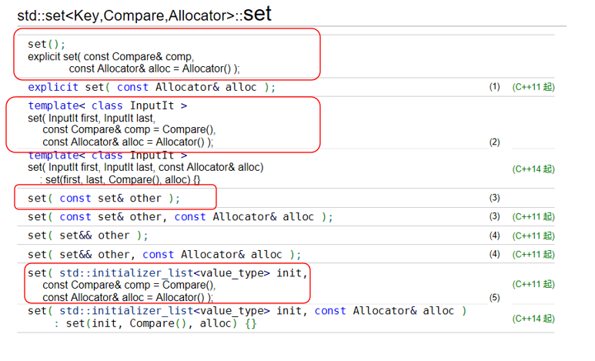Click the set( set&& other ); move constructor

click(88, 236)
